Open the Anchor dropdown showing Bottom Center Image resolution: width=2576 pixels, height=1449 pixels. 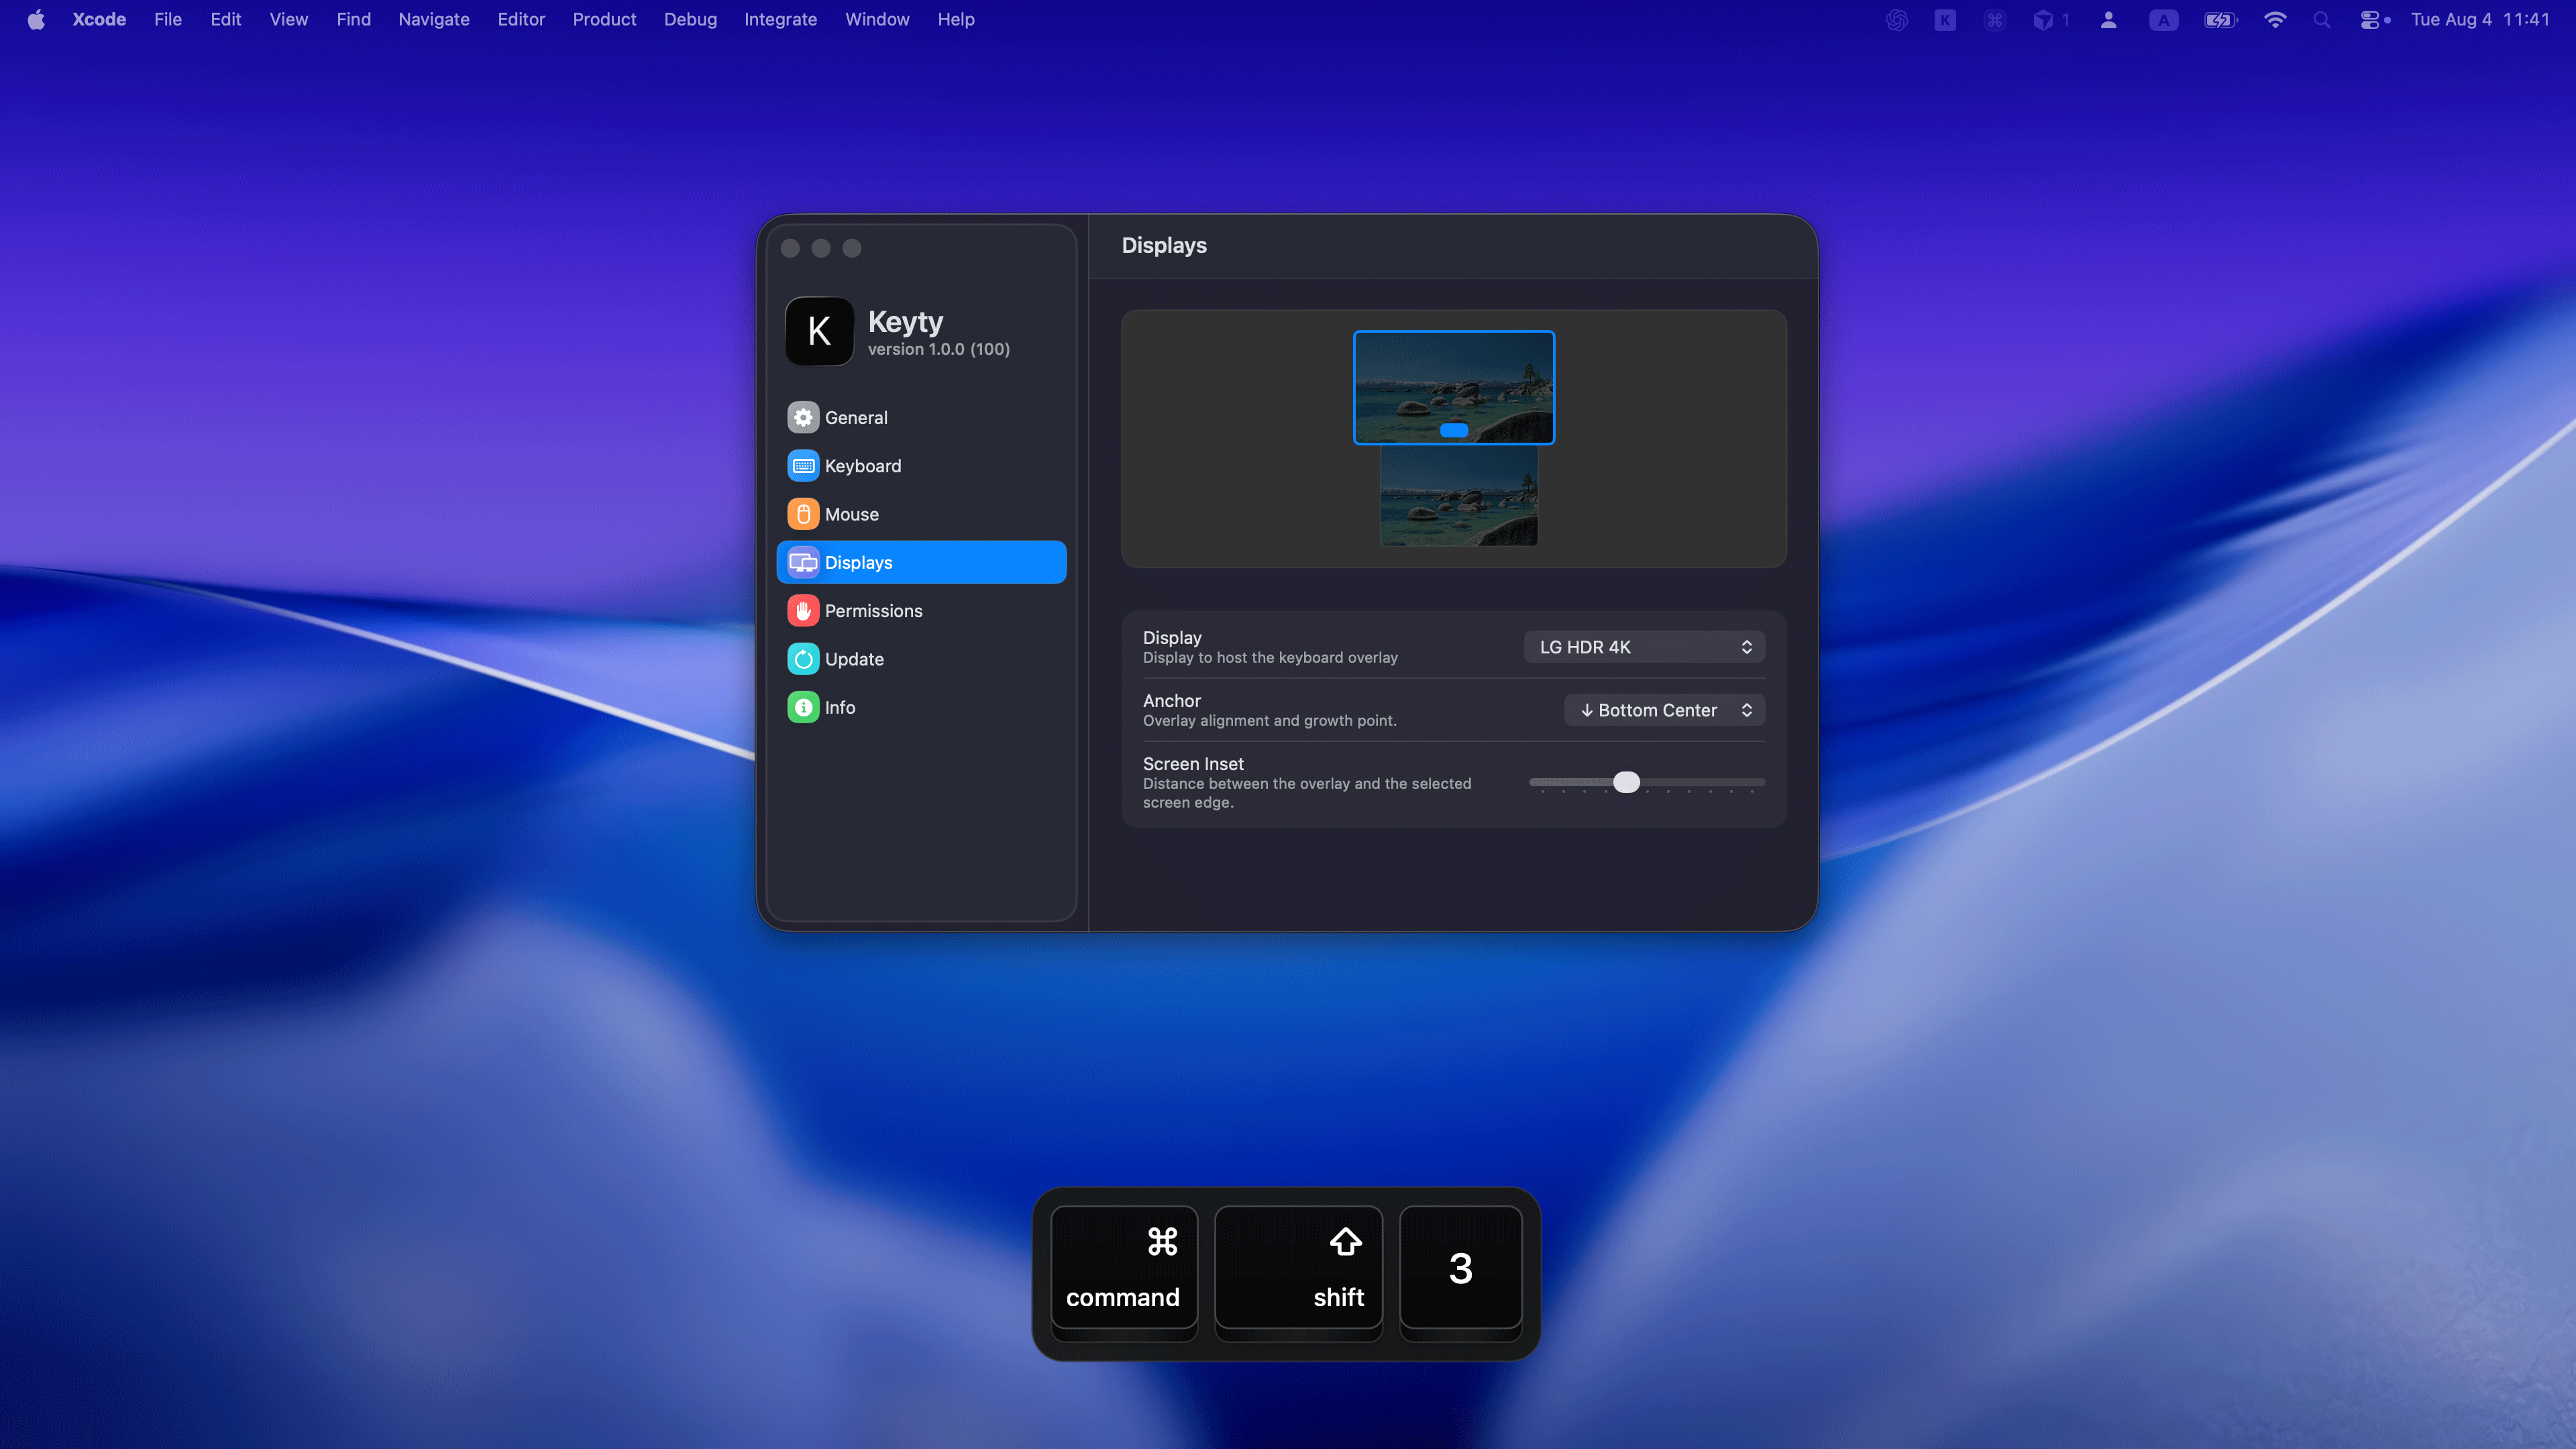coord(1664,710)
